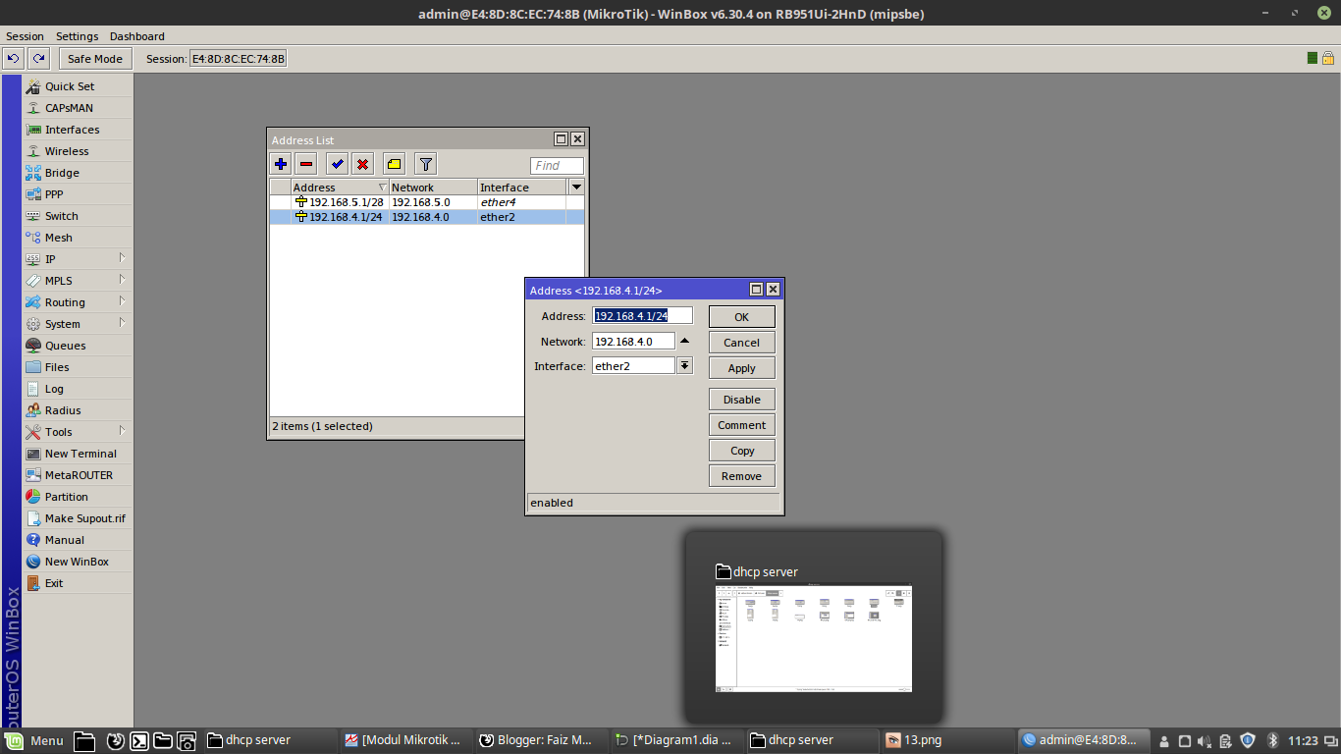Click the Find field in Address List
The width and height of the screenshot is (1341, 754).
coord(557,166)
